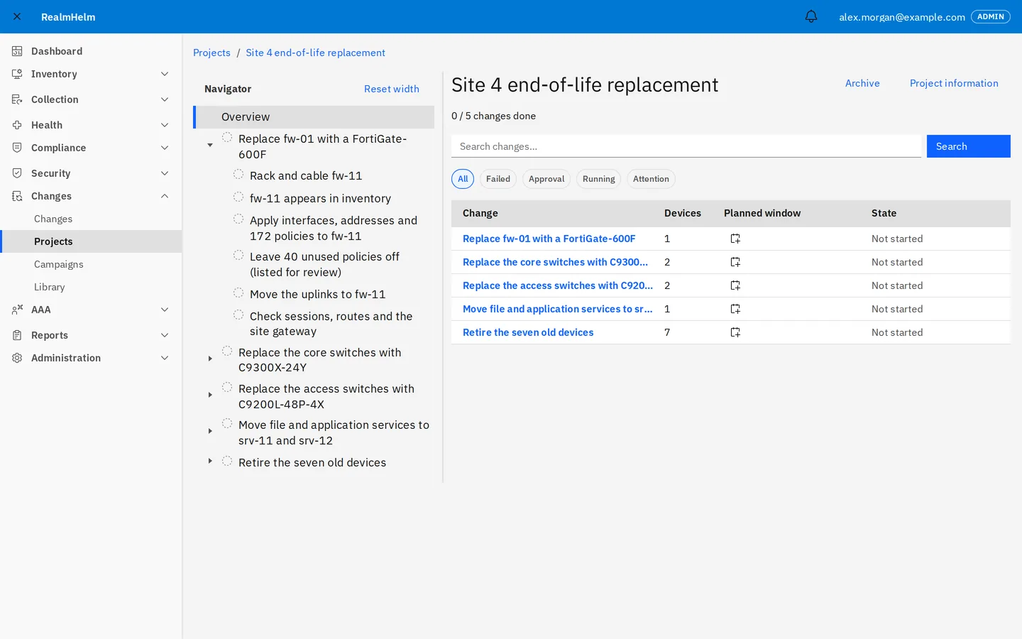Click the RealmHelm logo text
This screenshot has width=1022, height=639.
click(x=68, y=17)
